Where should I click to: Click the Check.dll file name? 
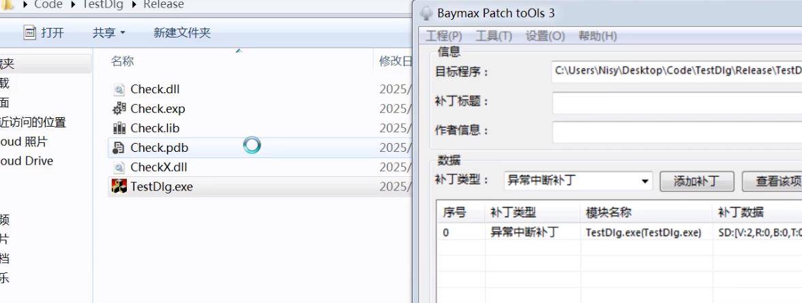point(155,89)
